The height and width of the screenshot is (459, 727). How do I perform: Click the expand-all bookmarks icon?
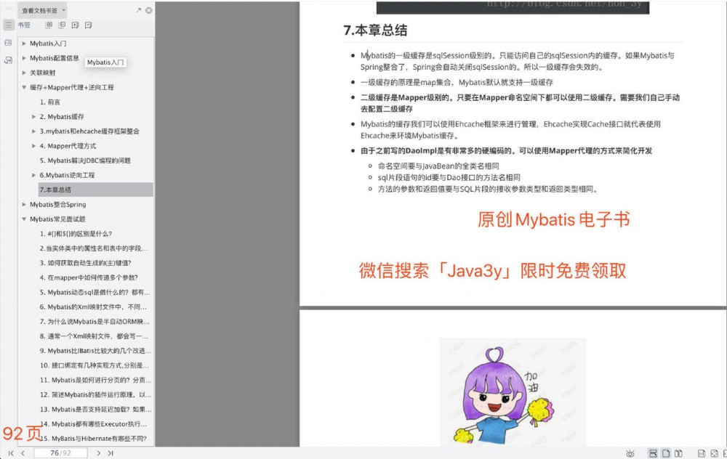[49, 25]
